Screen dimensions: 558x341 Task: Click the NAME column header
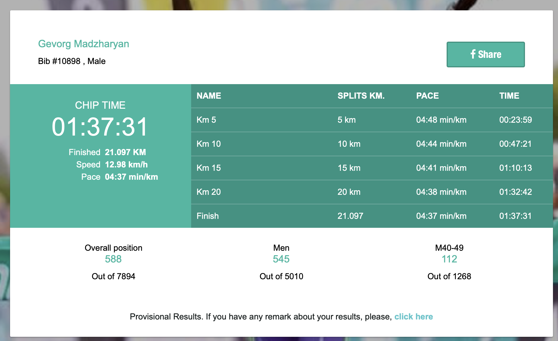pos(209,96)
